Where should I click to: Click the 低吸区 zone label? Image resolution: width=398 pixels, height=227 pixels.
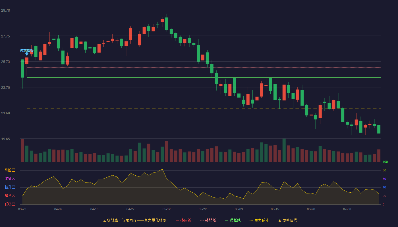(x=10, y=204)
